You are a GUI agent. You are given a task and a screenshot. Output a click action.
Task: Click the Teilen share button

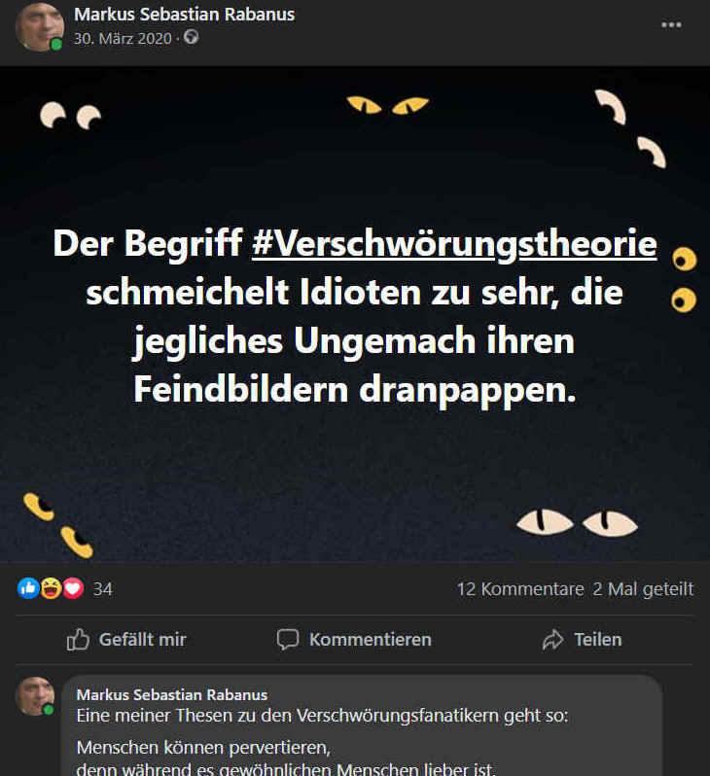[582, 640]
